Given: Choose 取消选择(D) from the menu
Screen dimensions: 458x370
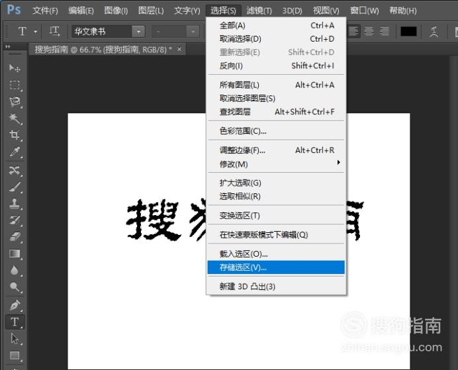Looking at the screenshot, I should [276, 38].
